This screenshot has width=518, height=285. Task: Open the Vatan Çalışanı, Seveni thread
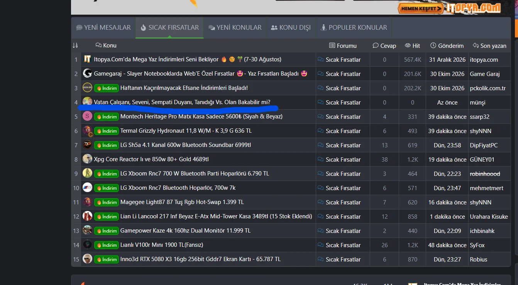click(x=182, y=102)
